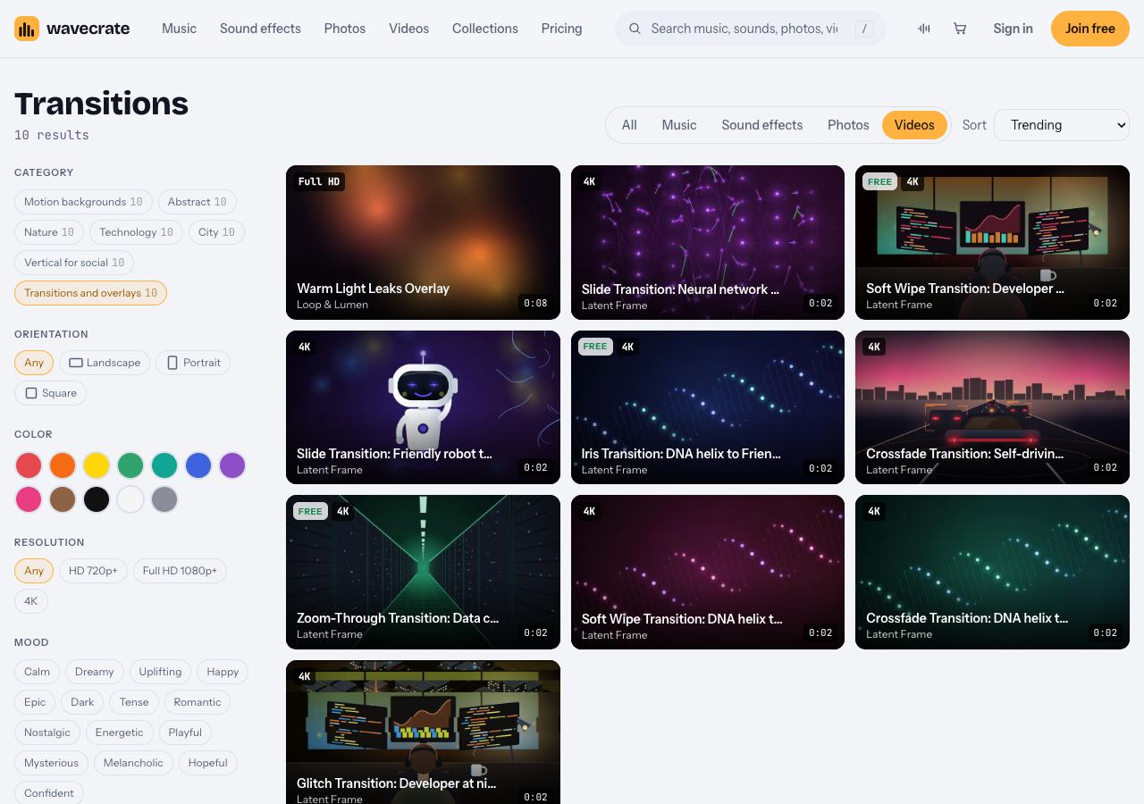Toggle the 4K resolution filter

(31, 601)
